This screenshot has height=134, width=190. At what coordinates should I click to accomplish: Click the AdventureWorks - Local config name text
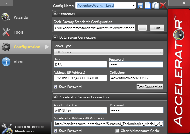[x=95, y=6]
